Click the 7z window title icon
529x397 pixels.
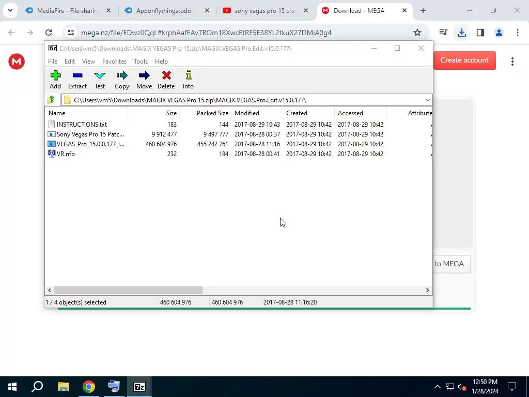(x=53, y=48)
